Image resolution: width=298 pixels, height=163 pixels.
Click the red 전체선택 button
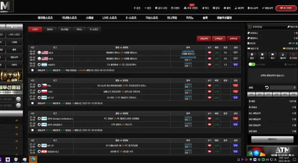204,39
